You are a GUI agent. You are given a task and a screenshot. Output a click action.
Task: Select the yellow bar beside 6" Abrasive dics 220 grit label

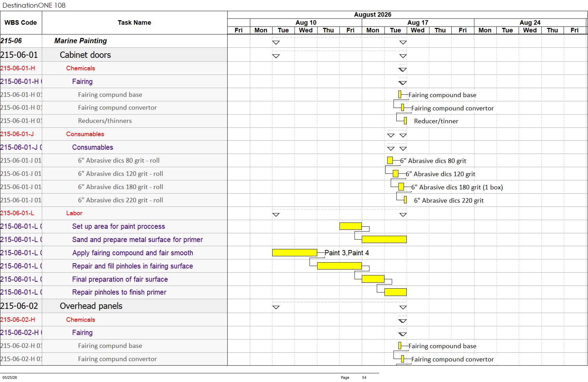(405, 200)
